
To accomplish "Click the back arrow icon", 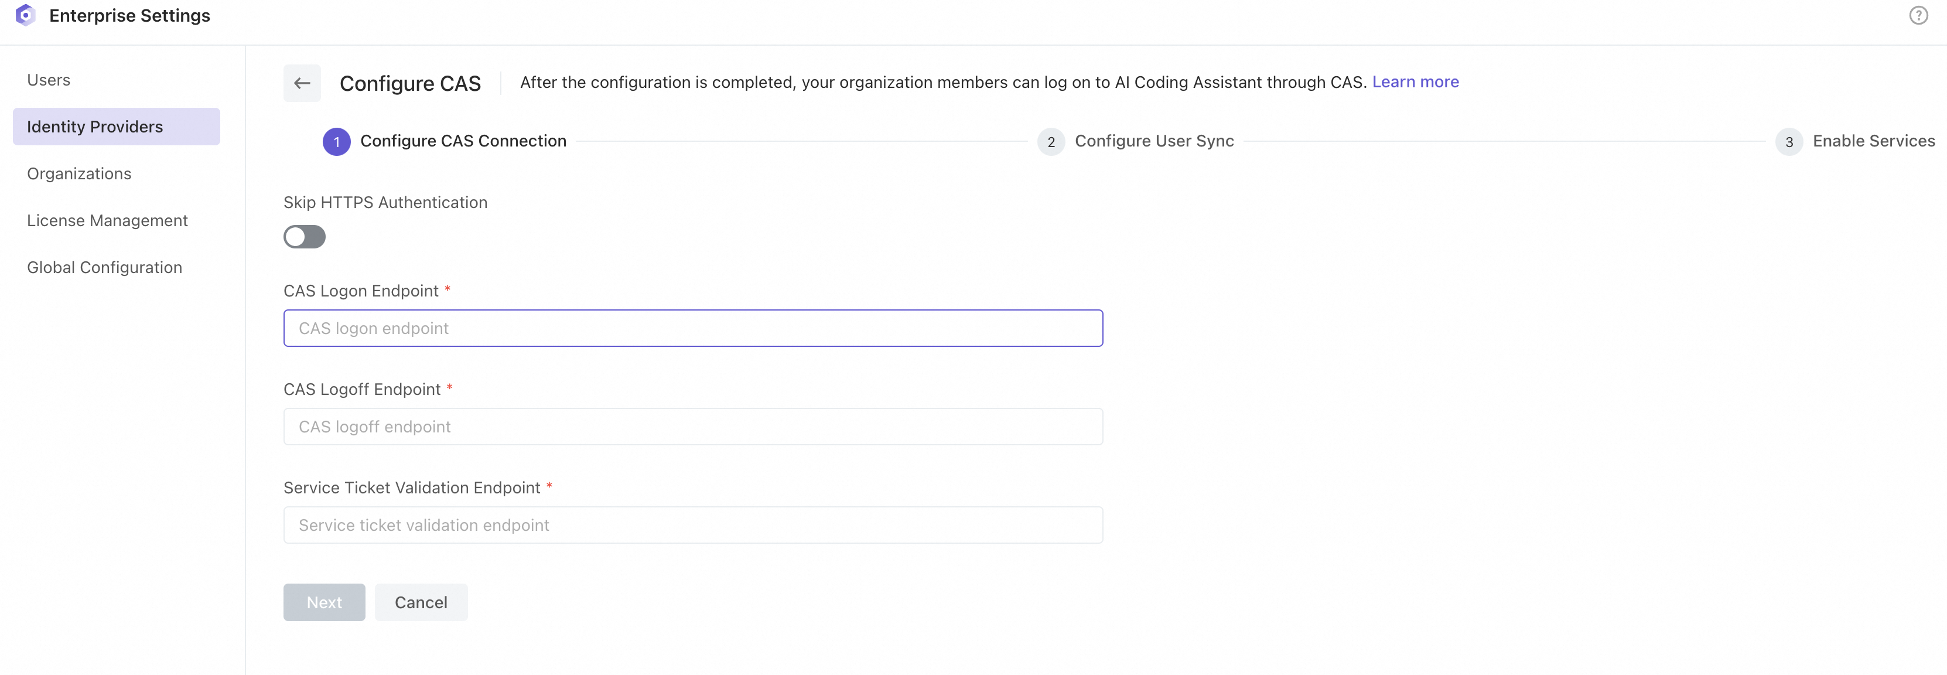I will (x=302, y=83).
